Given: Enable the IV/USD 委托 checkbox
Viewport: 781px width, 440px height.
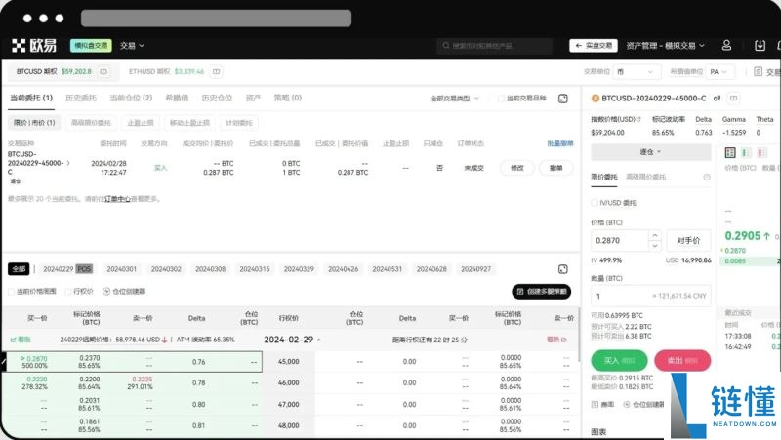Looking at the screenshot, I should (595, 203).
